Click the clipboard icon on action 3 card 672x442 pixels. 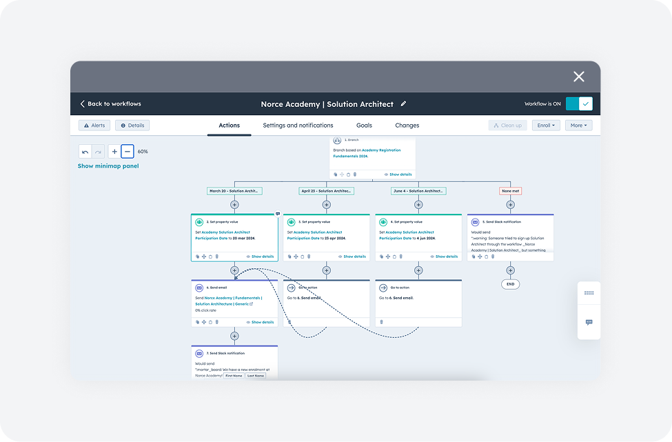point(303,257)
